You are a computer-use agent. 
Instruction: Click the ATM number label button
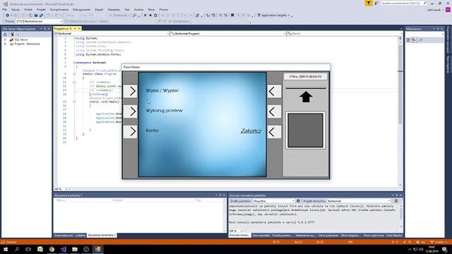pyautogui.click(x=305, y=77)
